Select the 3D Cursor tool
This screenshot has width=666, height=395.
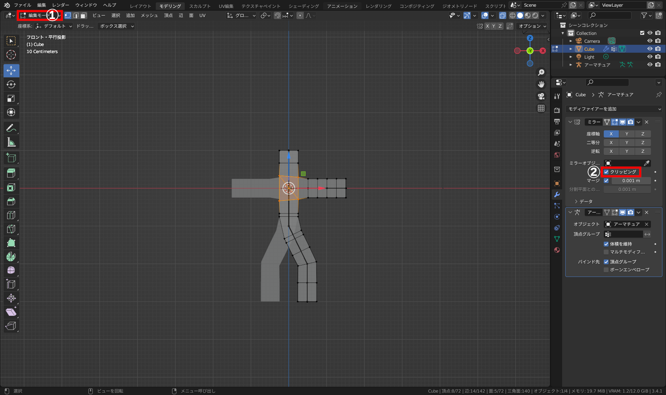pos(11,55)
